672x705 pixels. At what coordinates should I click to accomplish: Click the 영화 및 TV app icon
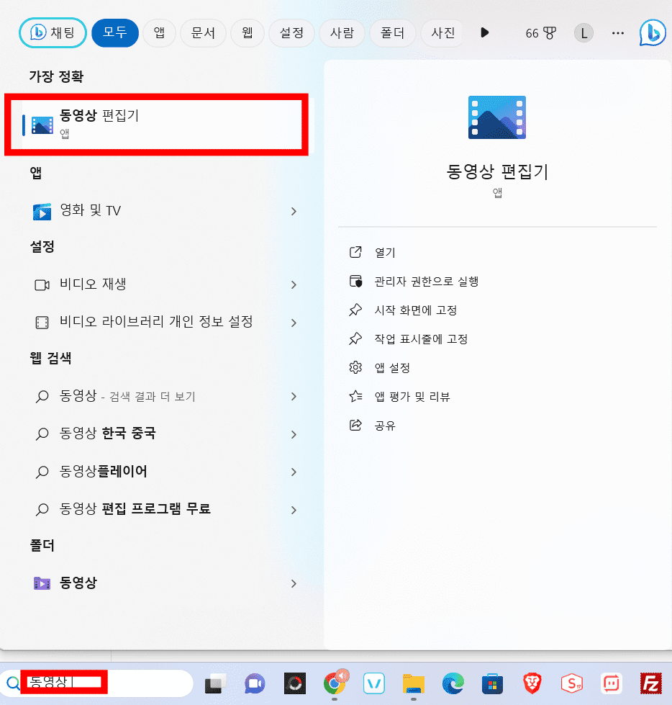click(x=42, y=211)
